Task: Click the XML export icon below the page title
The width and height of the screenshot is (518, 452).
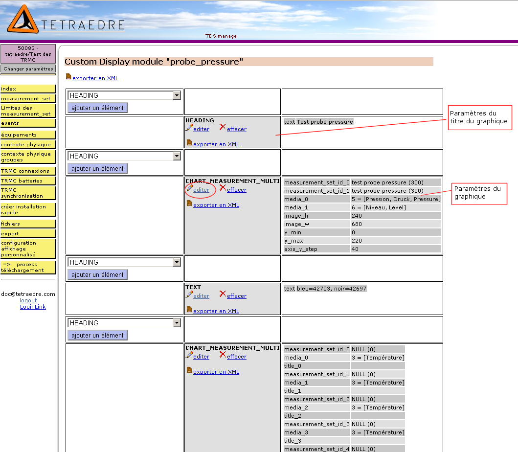Action: (x=68, y=76)
